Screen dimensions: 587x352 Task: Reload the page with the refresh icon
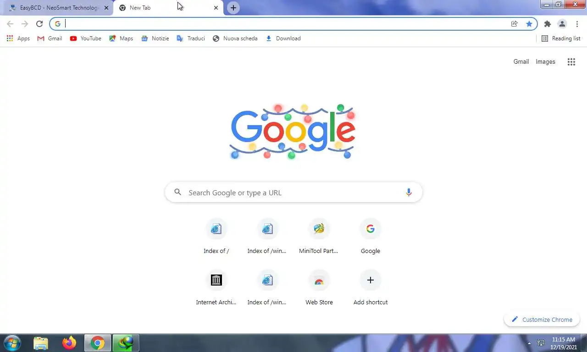click(x=39, y=24)
